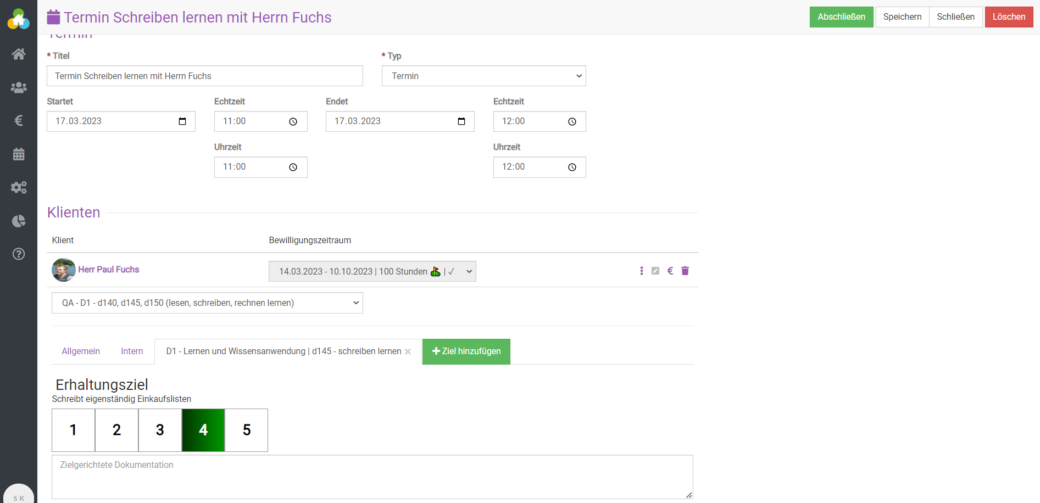Open the three-dot menu for Paul Fuchs

641,271
